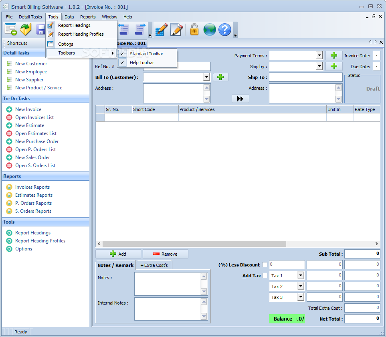Viewport: 386px width, 337px height.
Task: Click the double-arrow copy address button
Action: 240,99
